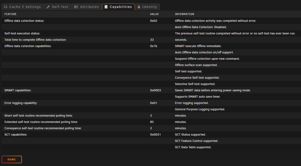Select 'Short self-test routine recommended polling time:' label
Viewport: 301px width, 166px height.
39,115
